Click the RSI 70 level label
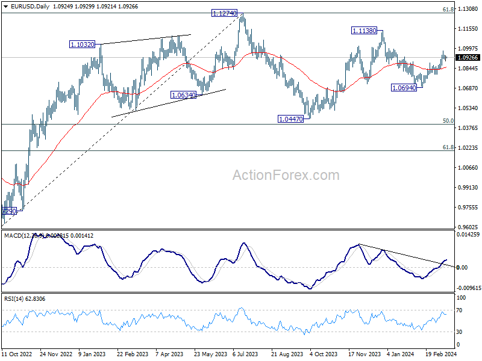This screenshot has width=482, height=361. pyautogui.click(x=459, y=310)
